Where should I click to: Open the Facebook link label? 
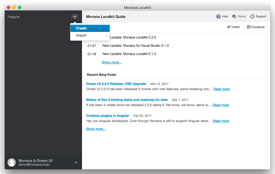point(258,27)
